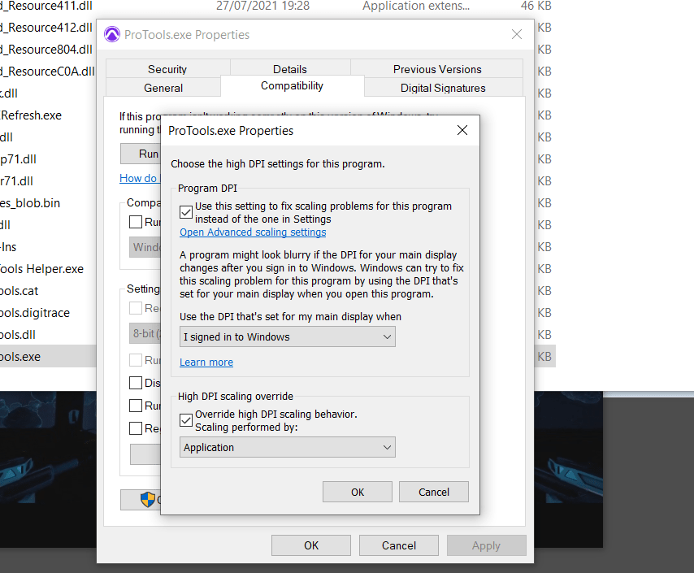The image size is (694, 573).
Task: Close the high DPI settings dialog
Action: (462, 130)
